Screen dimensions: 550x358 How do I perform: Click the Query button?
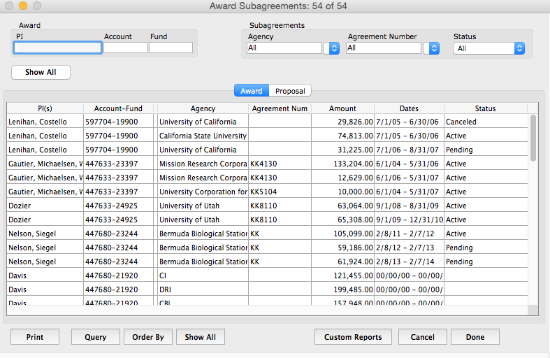96,337
